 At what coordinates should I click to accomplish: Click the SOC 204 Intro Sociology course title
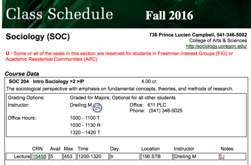(46, 81)
